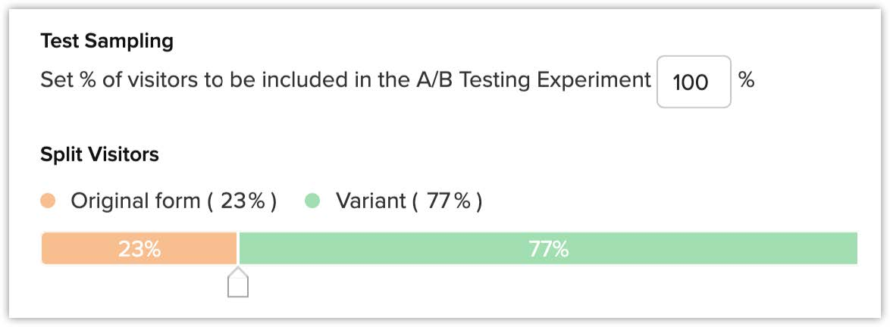Click the "Test Sampling" heading
890x327 pixels.
click(107, 41)
